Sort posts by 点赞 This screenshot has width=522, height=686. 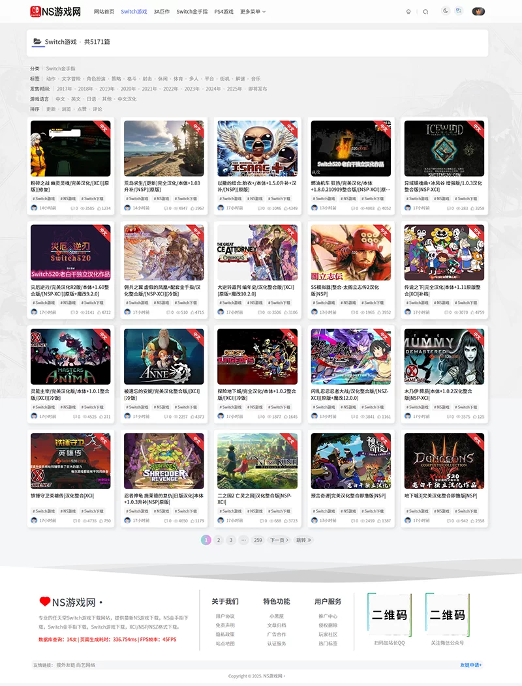tap(82, 109)
